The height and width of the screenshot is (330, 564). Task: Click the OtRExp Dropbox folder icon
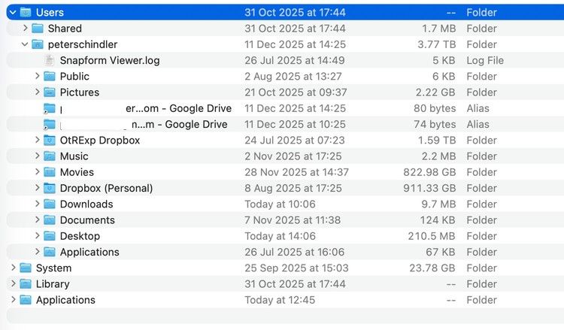tap(50, 141)
